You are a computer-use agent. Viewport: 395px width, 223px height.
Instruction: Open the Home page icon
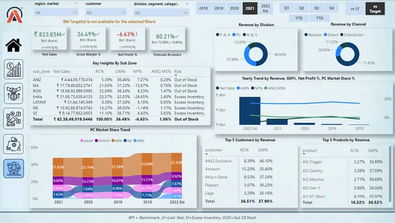(13, 46)
